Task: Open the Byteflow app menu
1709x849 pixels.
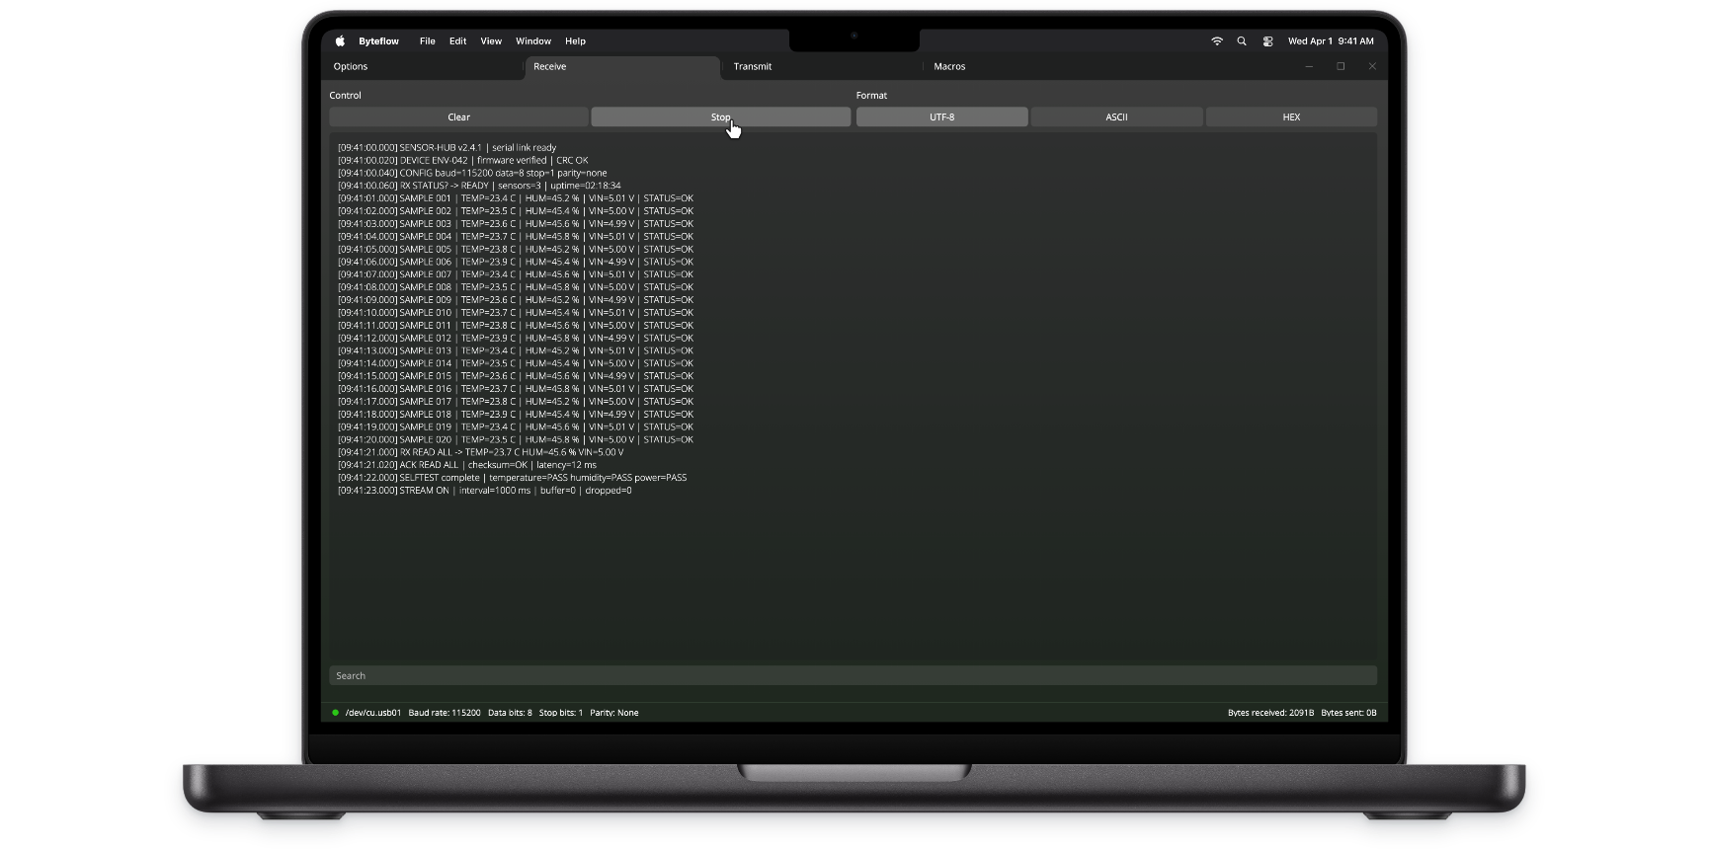Action: 378,41
